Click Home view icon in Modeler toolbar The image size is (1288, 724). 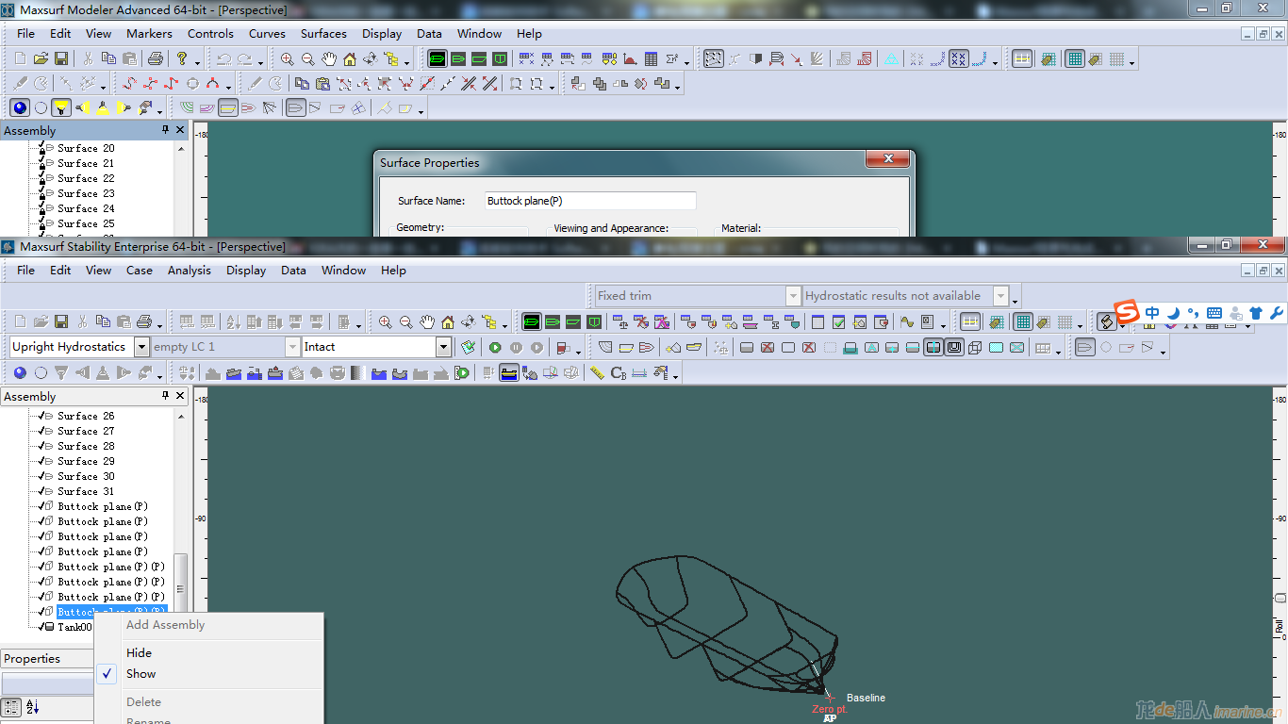(x=350, y=58)
